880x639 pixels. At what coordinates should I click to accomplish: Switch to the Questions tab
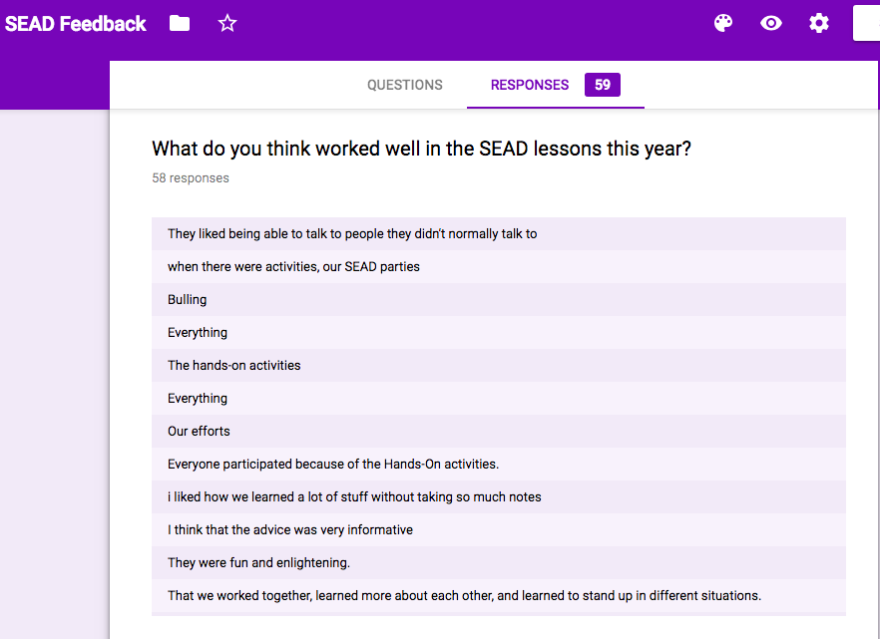click(404, 85)
